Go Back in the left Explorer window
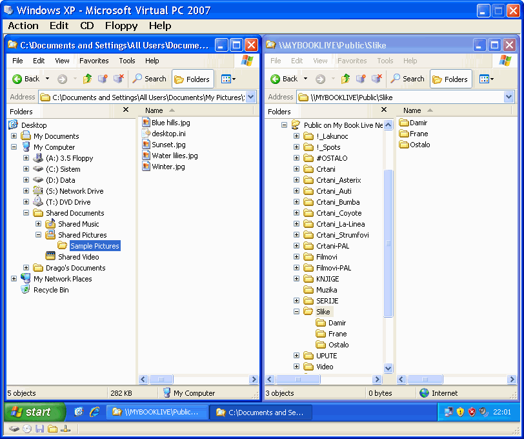The image size is (524, 439). tap(25, 79)
